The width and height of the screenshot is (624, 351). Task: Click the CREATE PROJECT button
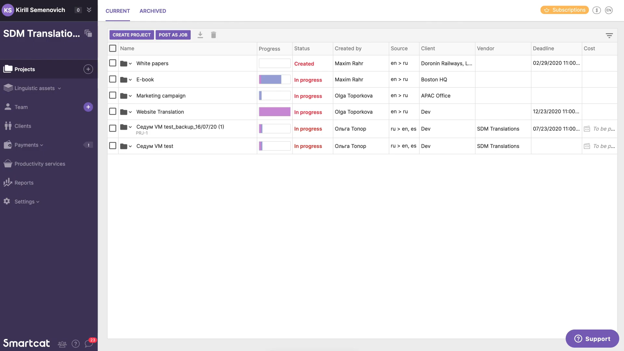132,35
